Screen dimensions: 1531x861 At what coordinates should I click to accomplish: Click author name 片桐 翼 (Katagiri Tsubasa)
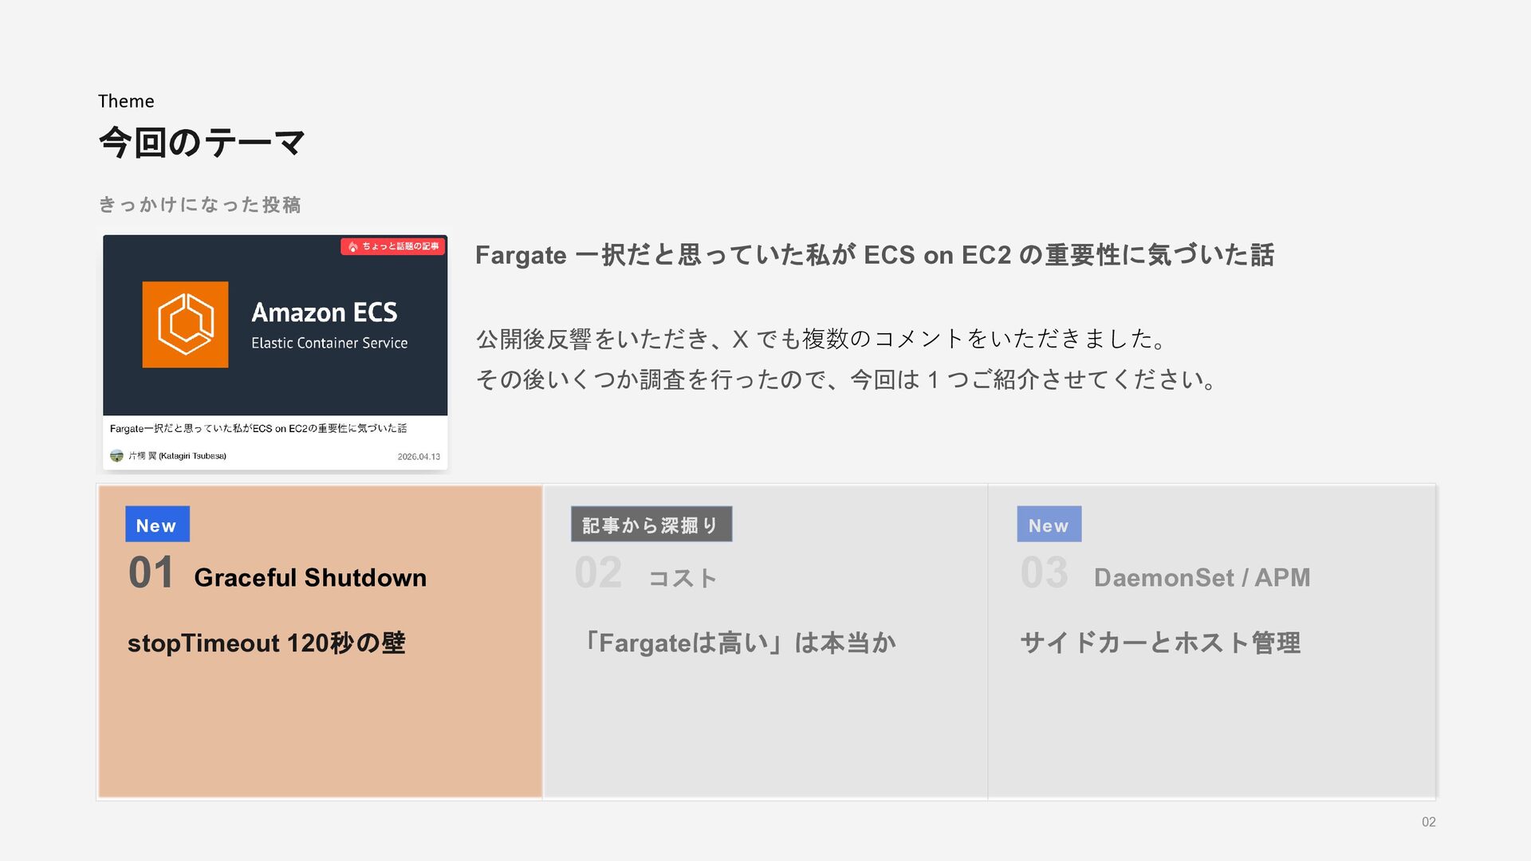[x=177, y=456]
